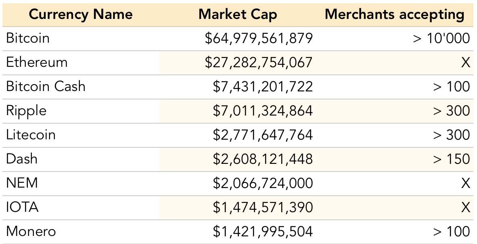Click the Monero currency cell
This screenshot has width=477, height=244.
[x=31, y=232]
